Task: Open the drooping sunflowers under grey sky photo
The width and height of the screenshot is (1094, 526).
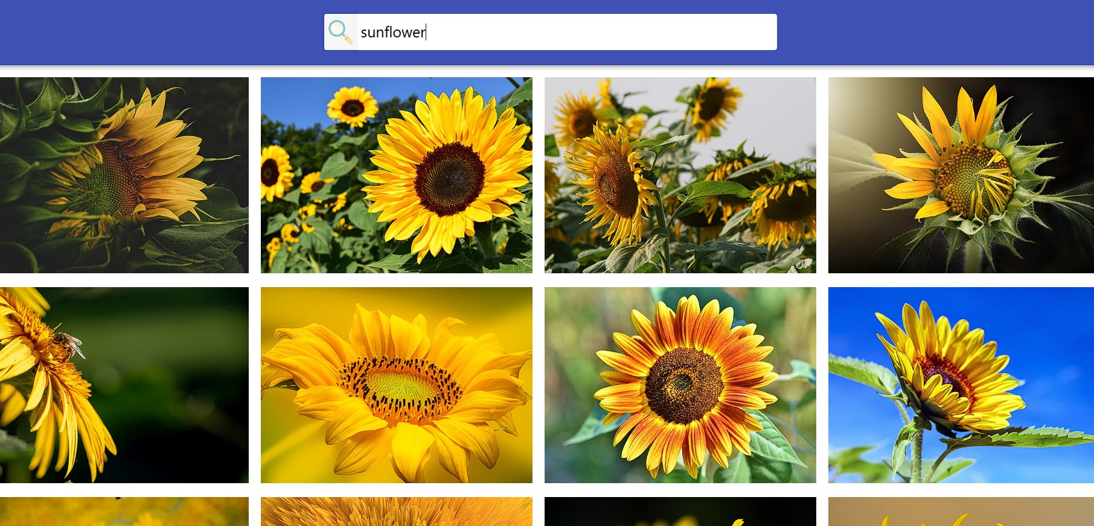Action: (x=680, y=175)
